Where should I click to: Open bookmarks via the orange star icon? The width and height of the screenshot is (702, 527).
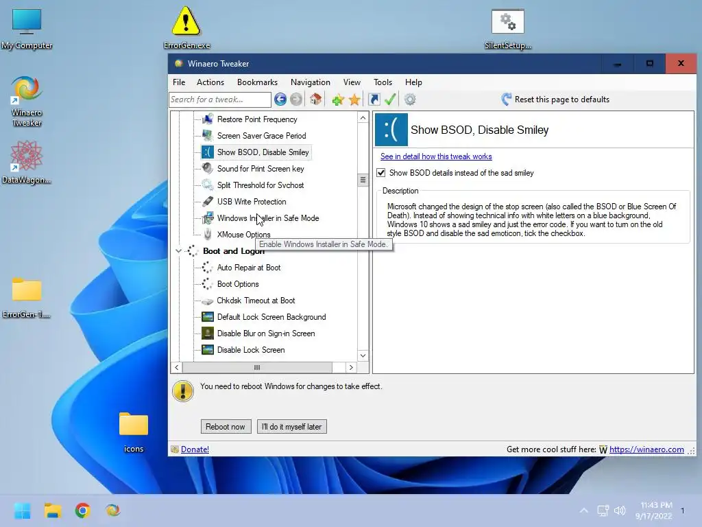[x=354, y=99]
